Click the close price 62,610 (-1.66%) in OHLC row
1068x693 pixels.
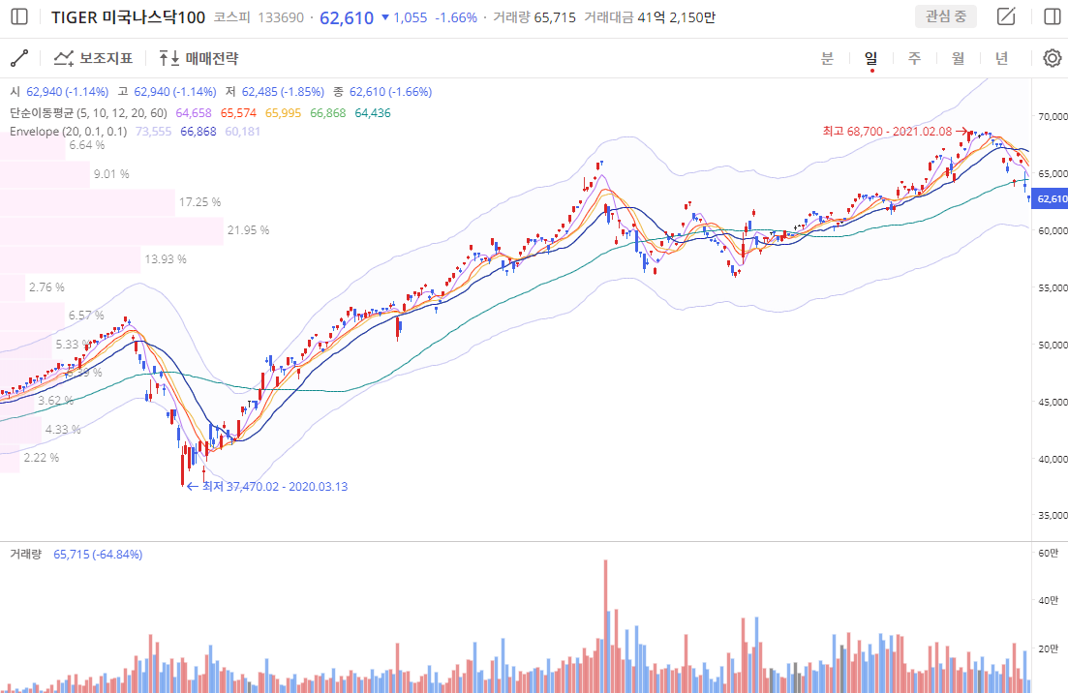(x=390, y=92)
